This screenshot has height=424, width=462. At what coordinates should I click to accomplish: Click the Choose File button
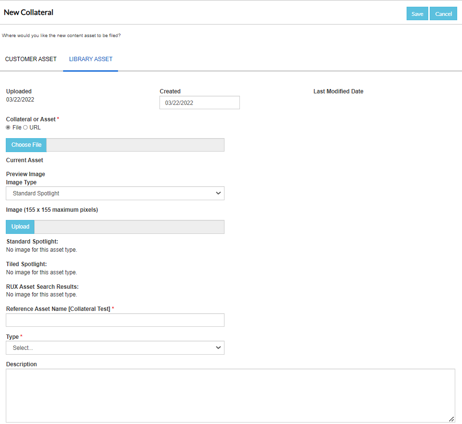tap(26, 145)
